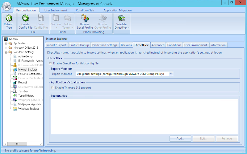The height and width of the screenshot is (154, 247).
Task: Open the Section dropdown arrow
Action: tap(57, 28)
